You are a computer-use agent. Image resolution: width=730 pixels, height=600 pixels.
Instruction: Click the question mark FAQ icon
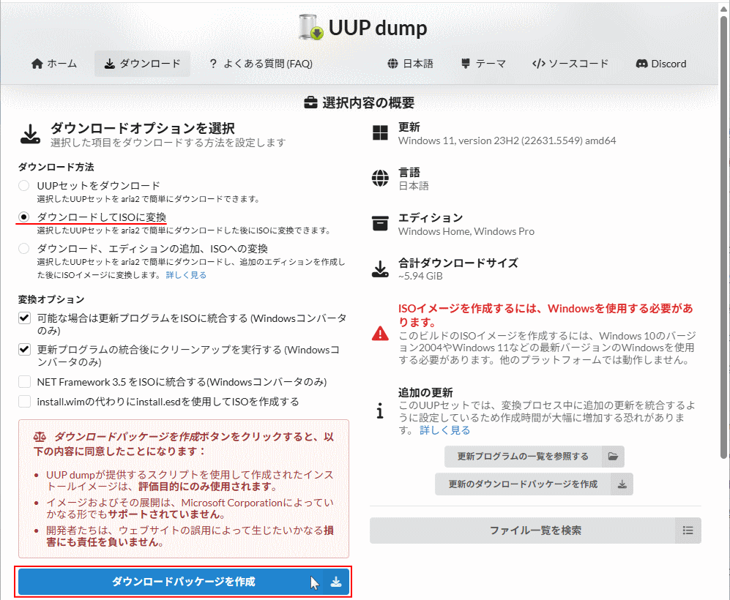tap(213, 64)
